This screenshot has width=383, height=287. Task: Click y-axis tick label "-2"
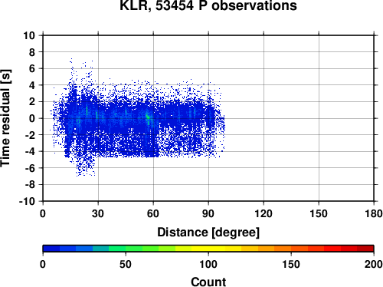point(30,135)
